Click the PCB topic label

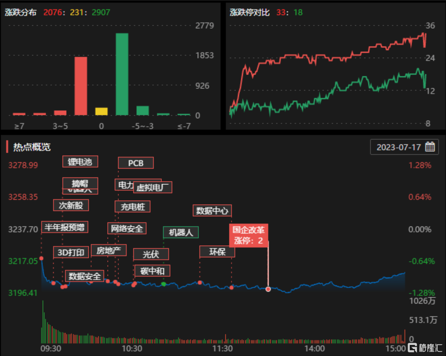(136, 163)
